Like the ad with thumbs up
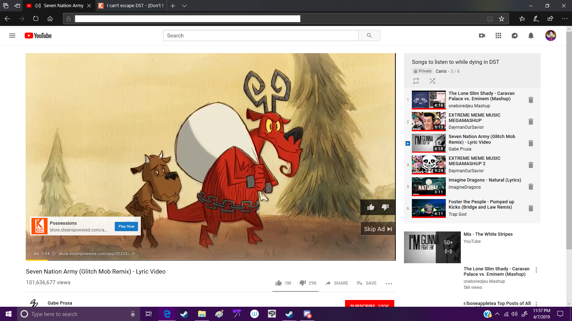 [371, 207]
